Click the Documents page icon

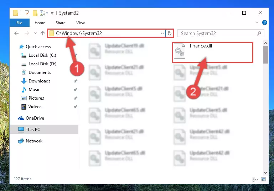click(24, 72)
